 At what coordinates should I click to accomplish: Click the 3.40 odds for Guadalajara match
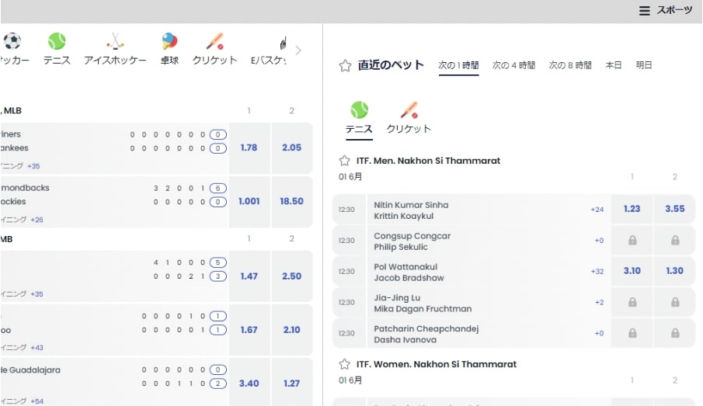tap(249, 383)
